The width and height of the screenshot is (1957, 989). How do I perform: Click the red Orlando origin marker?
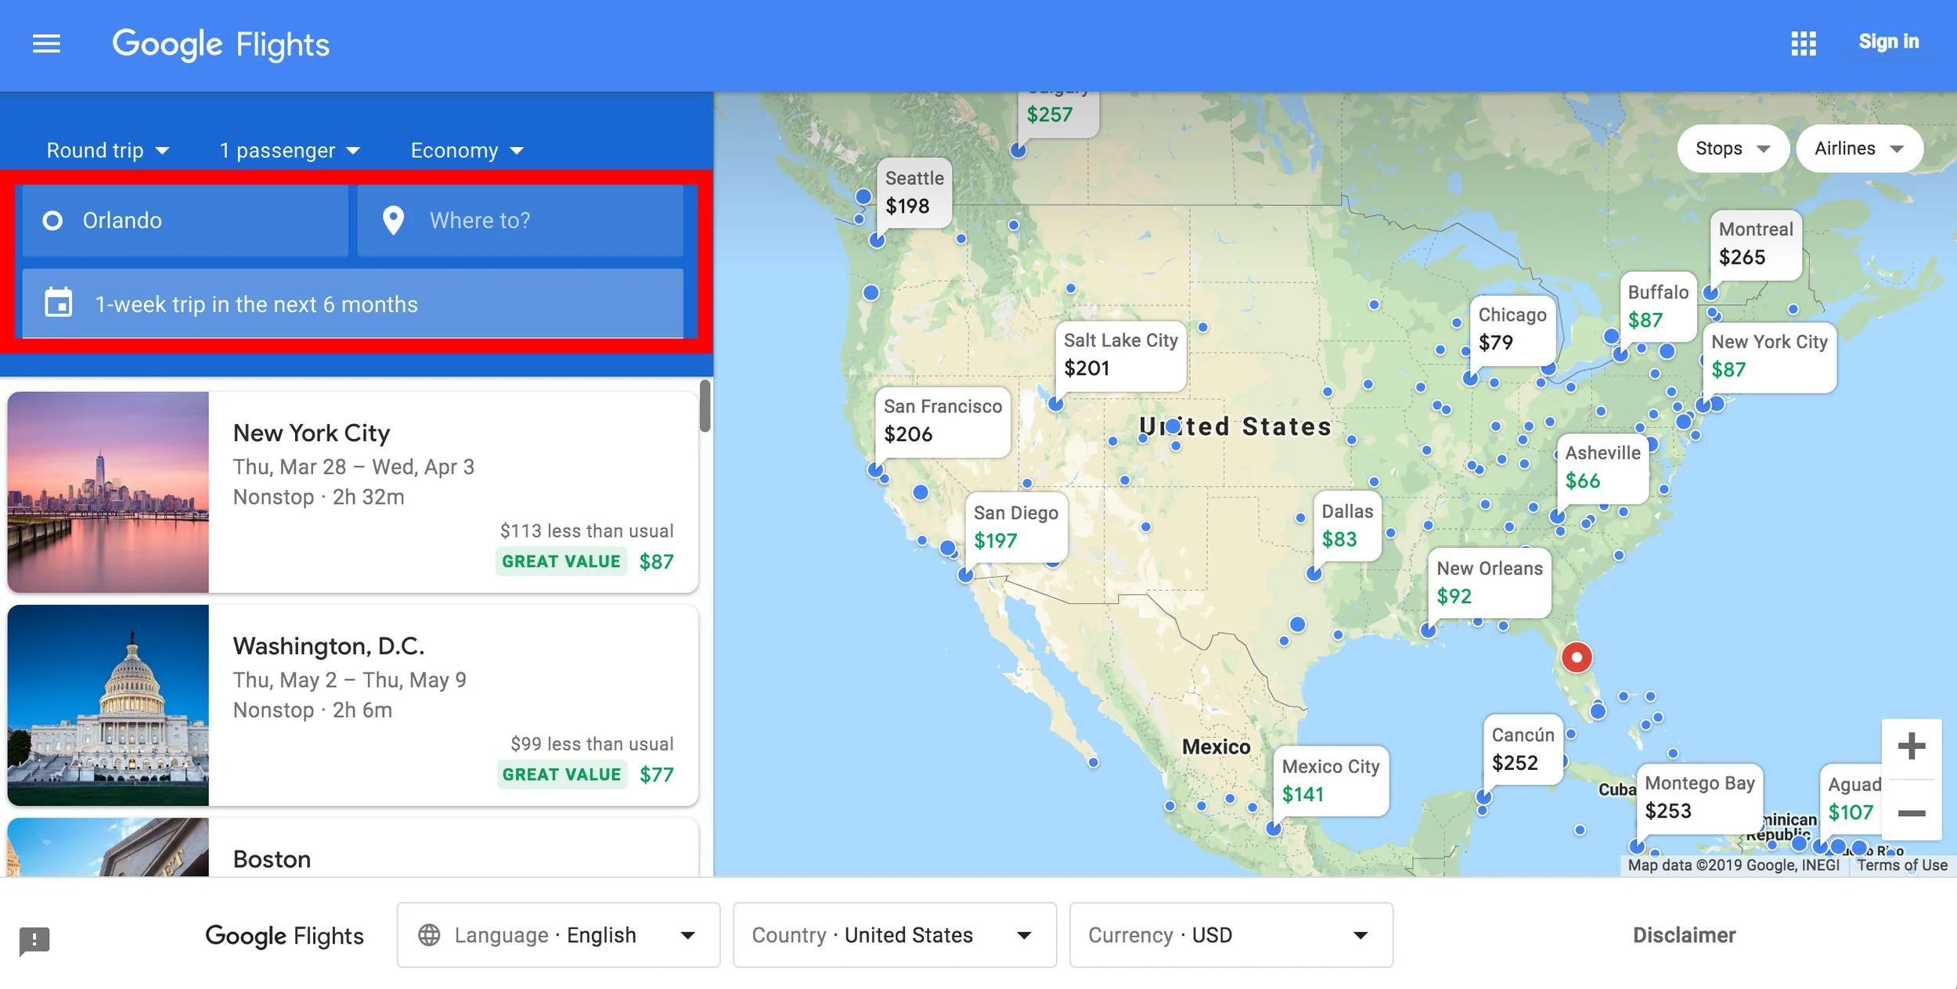1577,657
